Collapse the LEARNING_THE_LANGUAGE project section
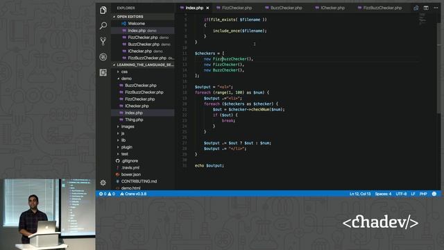The height and width of the screenshot is (250, 444). tap(143, 65)
